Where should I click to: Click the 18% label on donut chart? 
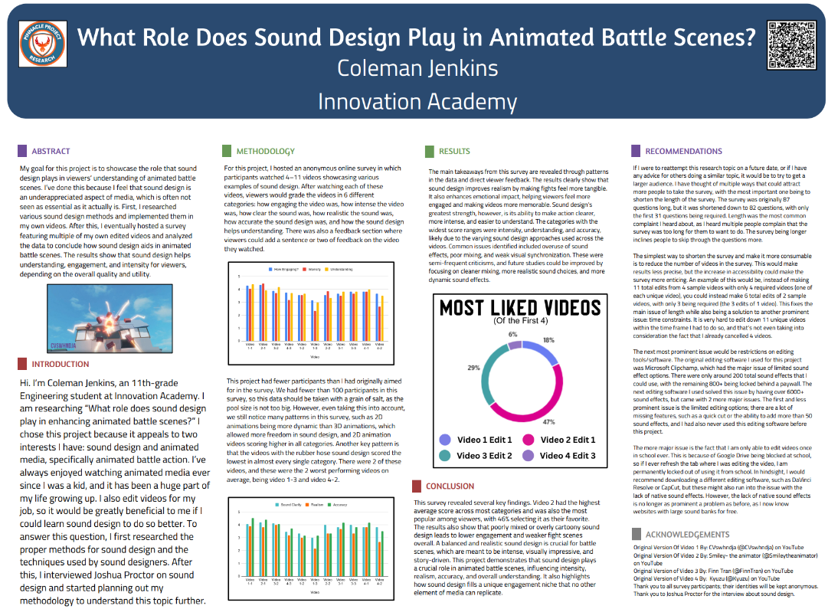click(548, 340)
